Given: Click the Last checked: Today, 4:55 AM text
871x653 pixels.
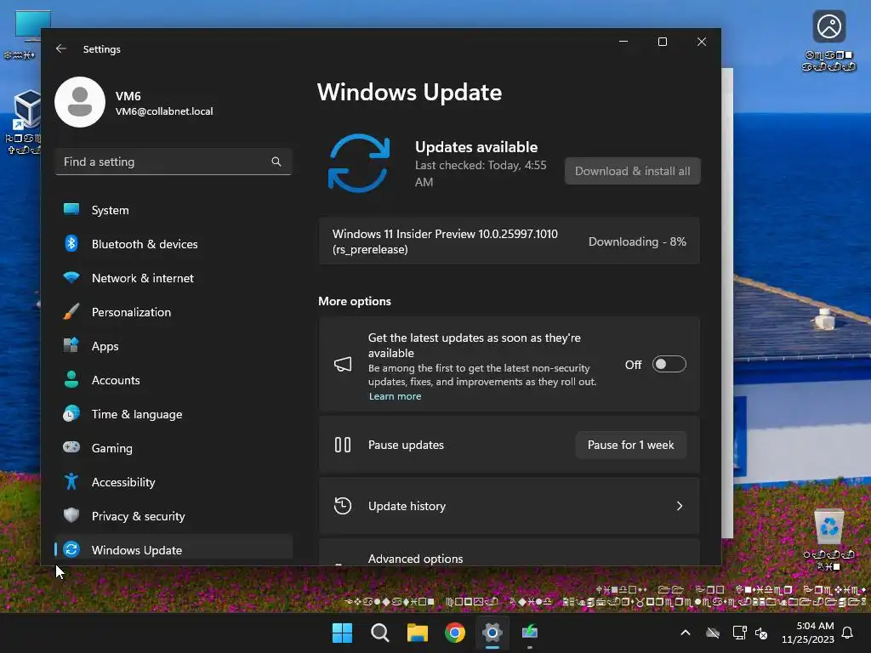Looking at the screenshot, I should tap(481, 173).
